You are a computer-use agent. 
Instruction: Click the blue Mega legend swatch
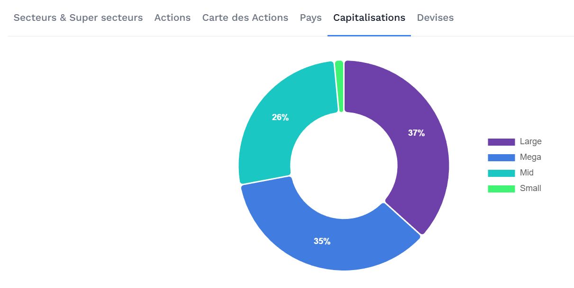(501, 157)
